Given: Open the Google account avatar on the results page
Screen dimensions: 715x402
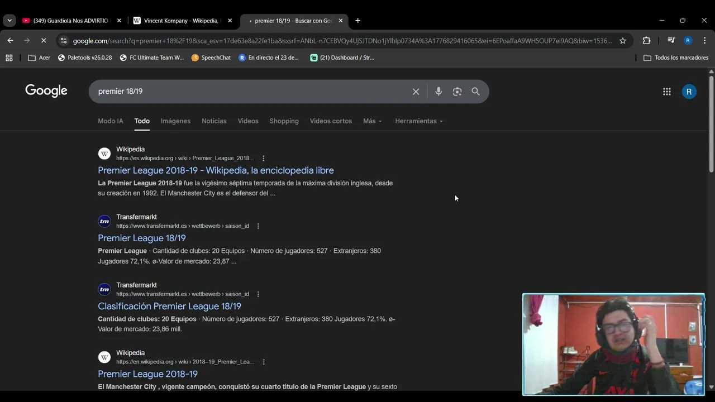Looking at the screenshot, I should click(x=689, y=92).
